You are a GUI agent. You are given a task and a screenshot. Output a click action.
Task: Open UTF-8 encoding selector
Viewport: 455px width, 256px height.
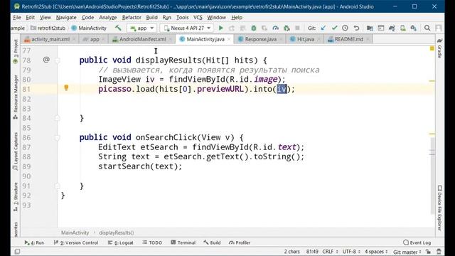pos(351,252)
